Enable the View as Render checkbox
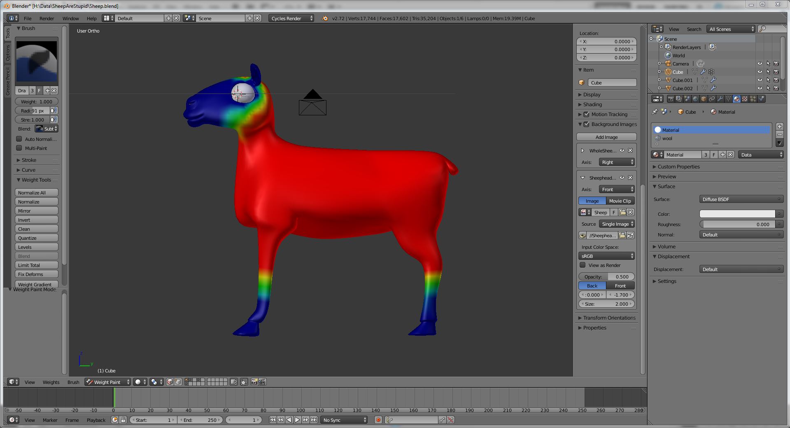Screen dimensions: 790x428 [583, 265]
